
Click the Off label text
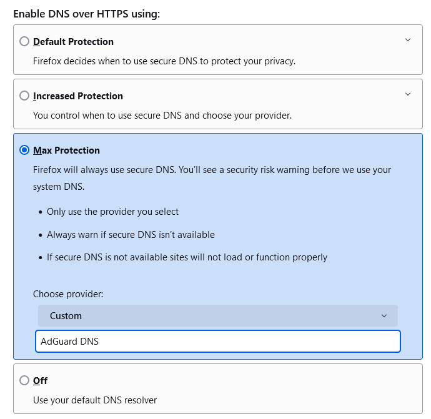tap(40, 380)
